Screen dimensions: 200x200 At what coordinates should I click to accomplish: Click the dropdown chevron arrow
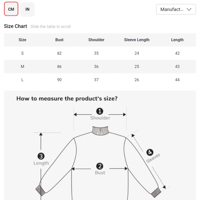tap(189, 9)
